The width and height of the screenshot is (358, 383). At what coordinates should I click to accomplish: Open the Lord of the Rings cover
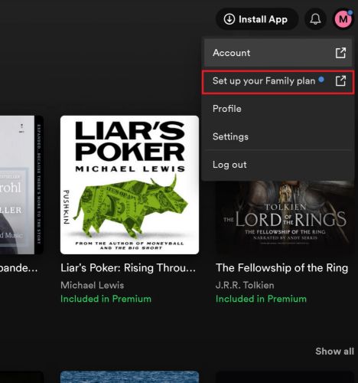click(x=285, y=217)
